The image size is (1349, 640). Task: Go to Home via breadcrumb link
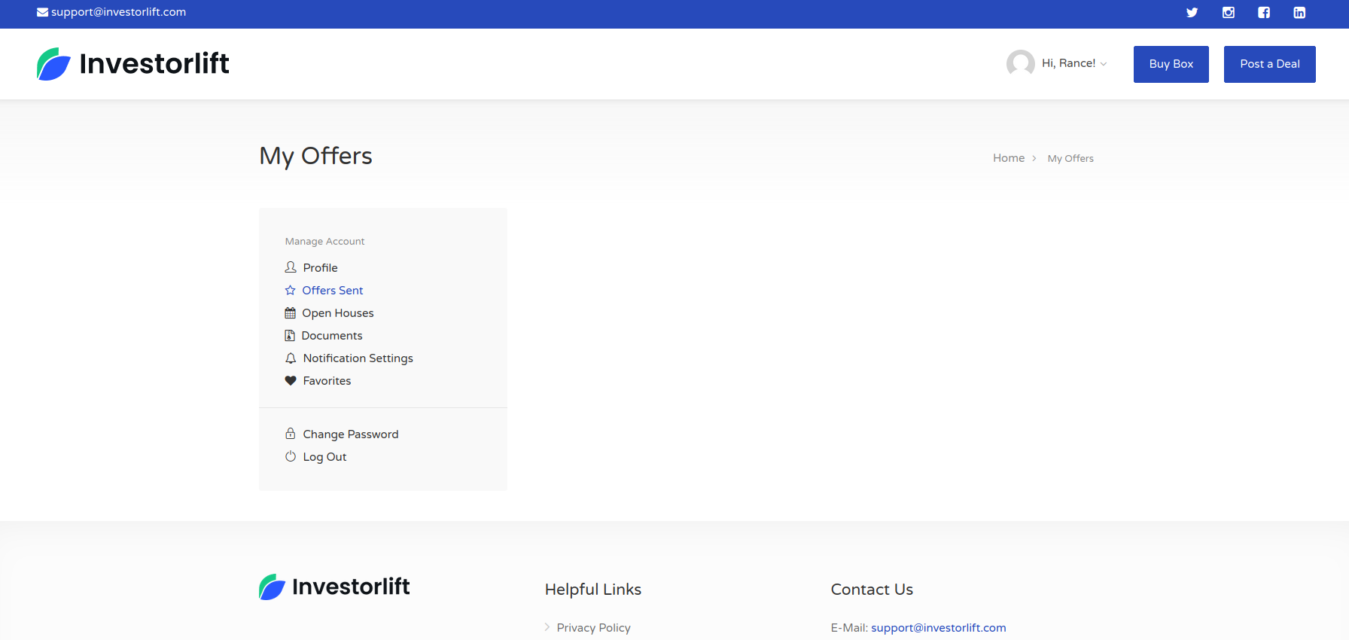[x=1008, y=158]
